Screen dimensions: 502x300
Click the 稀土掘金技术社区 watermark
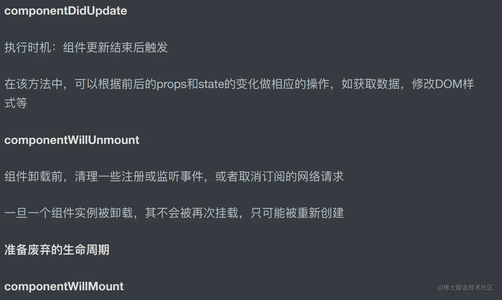[x=465, y=288]
